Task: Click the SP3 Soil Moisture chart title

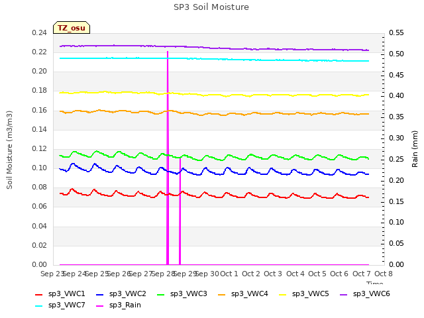Action: click(x=211, y=7)
